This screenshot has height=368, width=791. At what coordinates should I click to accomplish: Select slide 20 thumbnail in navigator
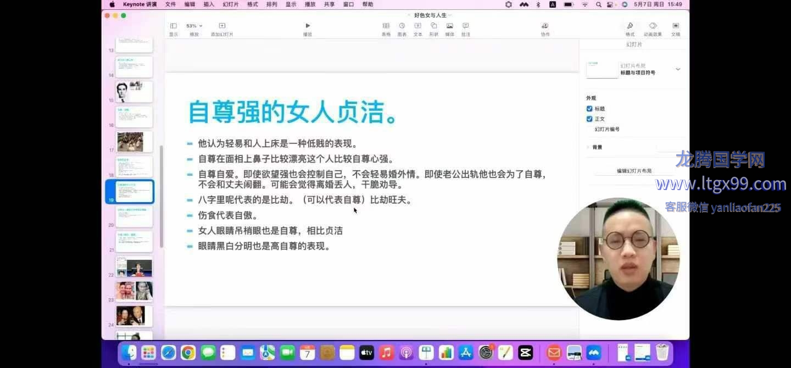pos(134,217)
